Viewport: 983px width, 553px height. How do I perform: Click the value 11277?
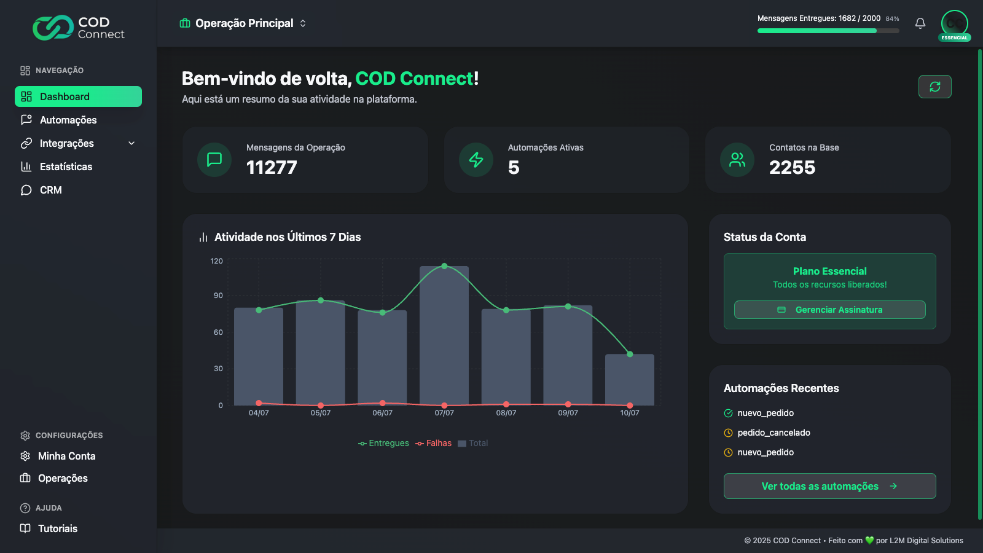tap(272, 167)
